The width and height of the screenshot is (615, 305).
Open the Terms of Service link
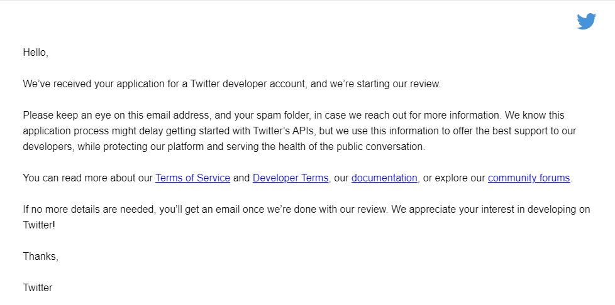click(192, 178)
